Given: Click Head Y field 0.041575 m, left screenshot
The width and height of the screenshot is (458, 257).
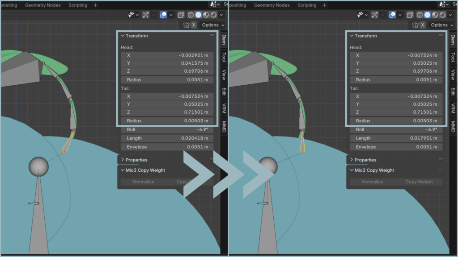Looking at the screenshot, I should pos(167,63).
